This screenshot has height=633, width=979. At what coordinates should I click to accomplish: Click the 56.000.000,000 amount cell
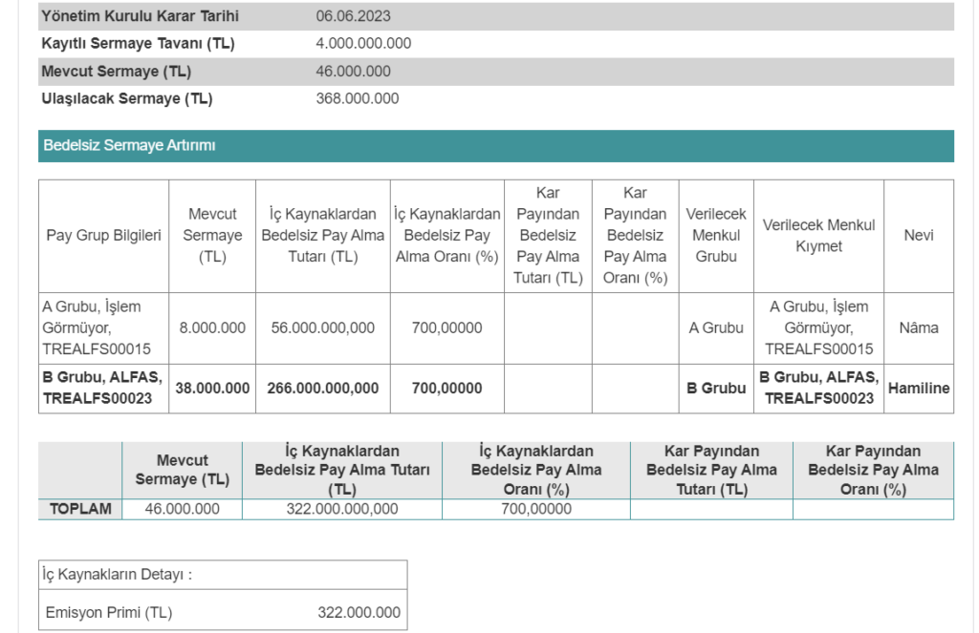(322, 327)
